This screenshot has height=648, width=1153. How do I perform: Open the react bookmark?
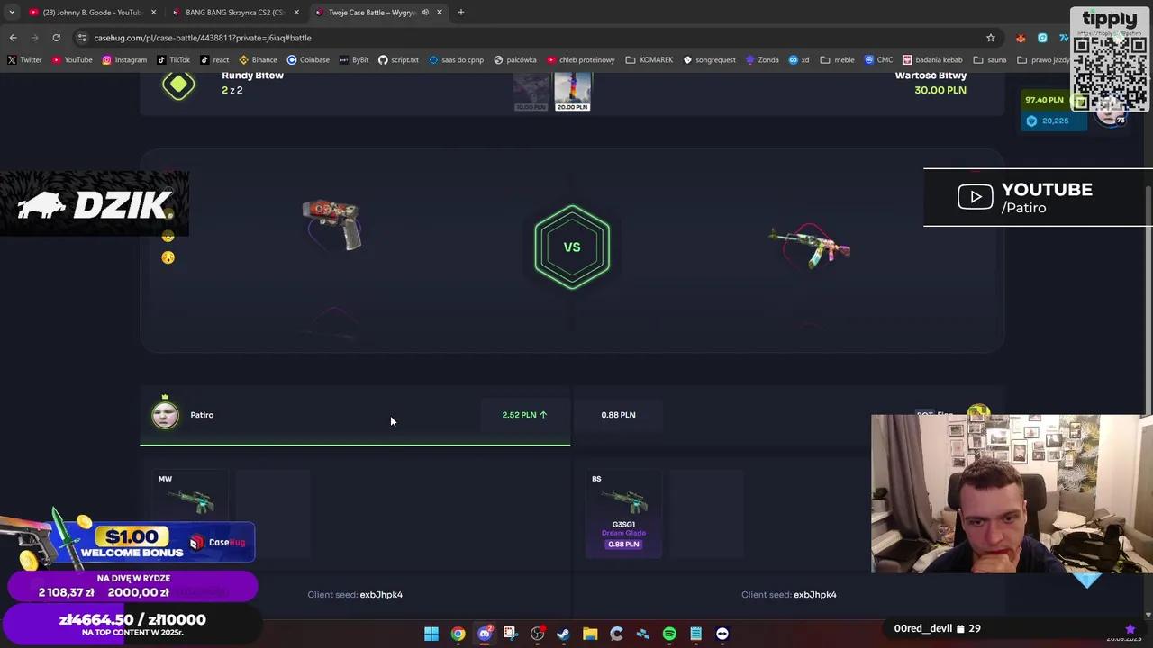click(x=214, y=60)
